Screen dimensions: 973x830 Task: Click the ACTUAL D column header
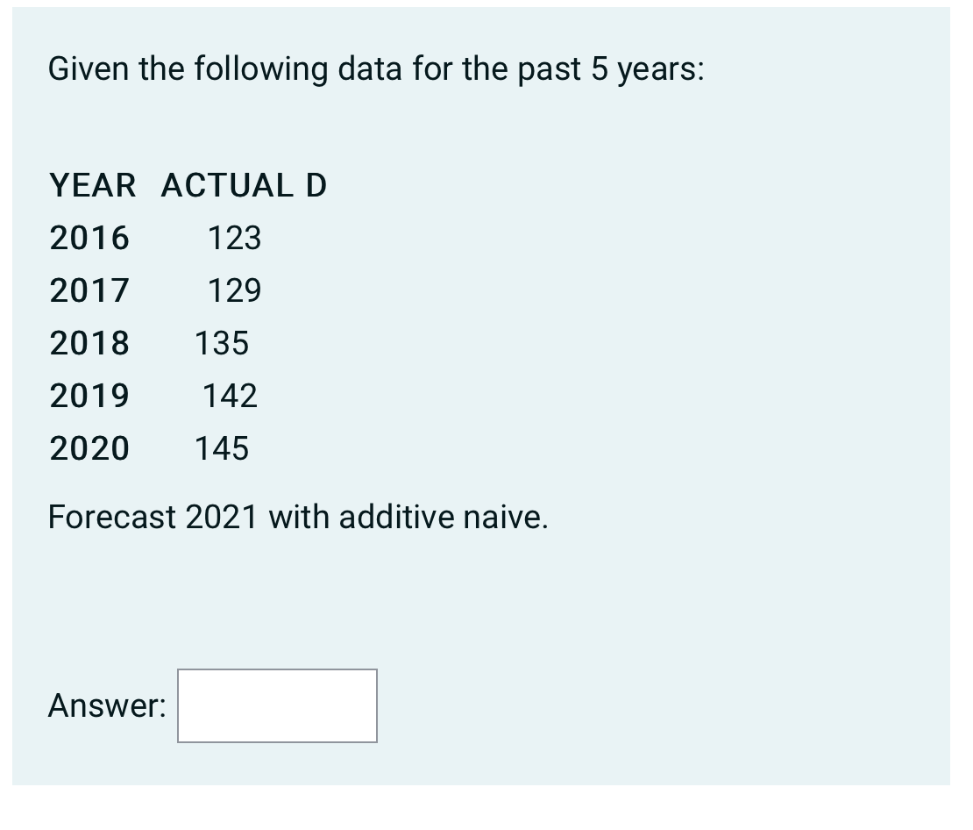[x=242, y=185]
